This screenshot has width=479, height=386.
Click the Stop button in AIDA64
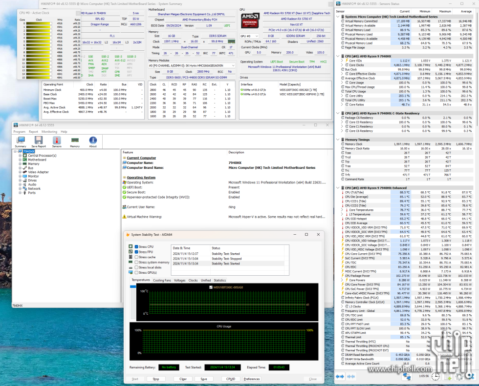(x=156, y=379)
